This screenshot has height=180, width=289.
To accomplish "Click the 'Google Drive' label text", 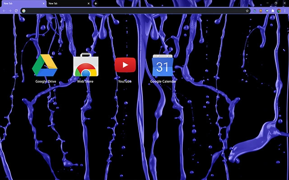I will pyautogui.click(x=46, y=81).
